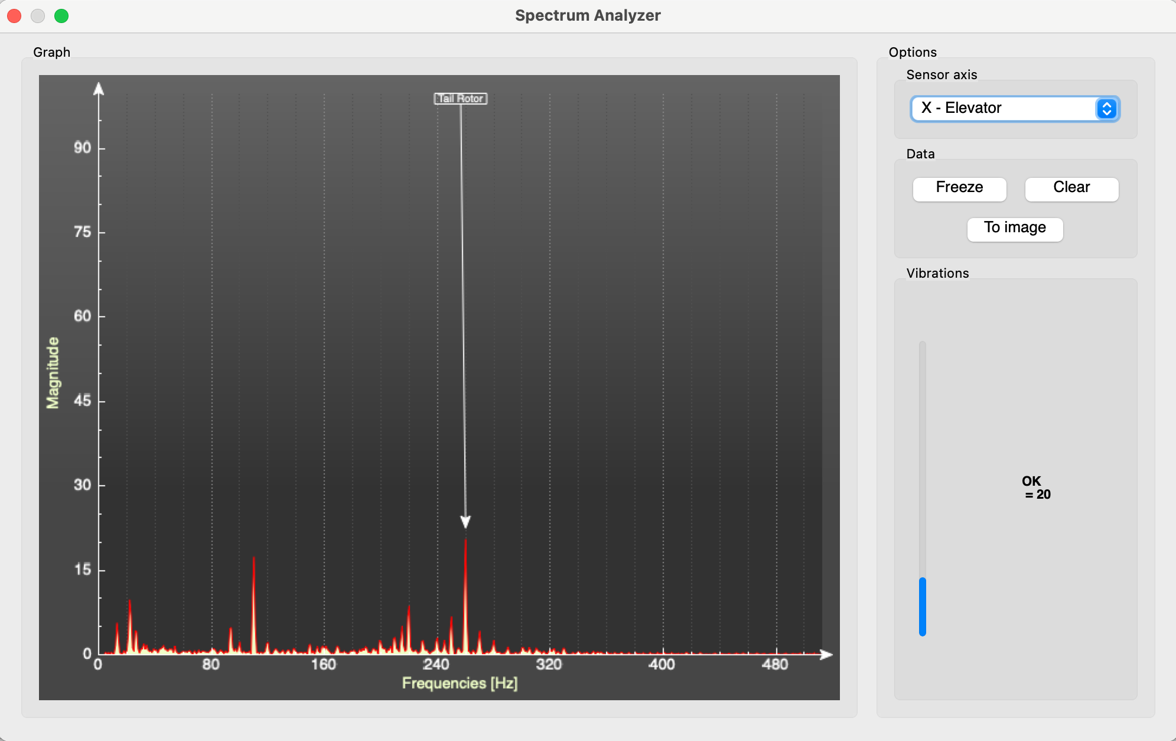Minimize window using the gray title bar button
The height and width of the screenshot is (741, 1176).
point(38,16)
